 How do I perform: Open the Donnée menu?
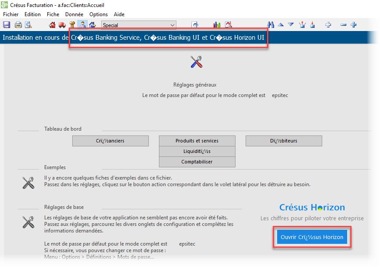(74, 14)
